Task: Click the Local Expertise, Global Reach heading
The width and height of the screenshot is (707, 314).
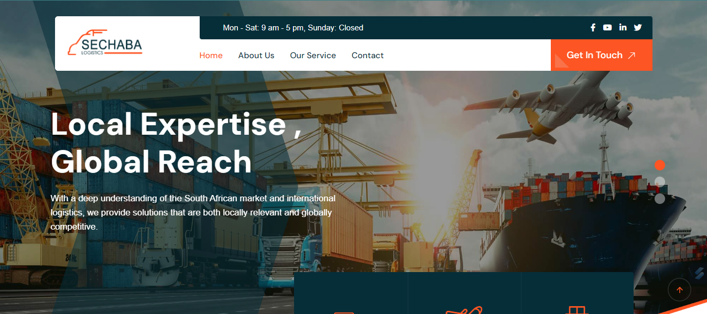Action: 176,143
